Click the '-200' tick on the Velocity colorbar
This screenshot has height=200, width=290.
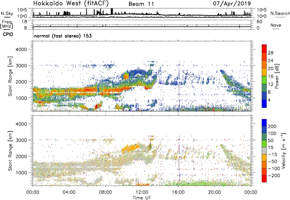coord(274,175)
